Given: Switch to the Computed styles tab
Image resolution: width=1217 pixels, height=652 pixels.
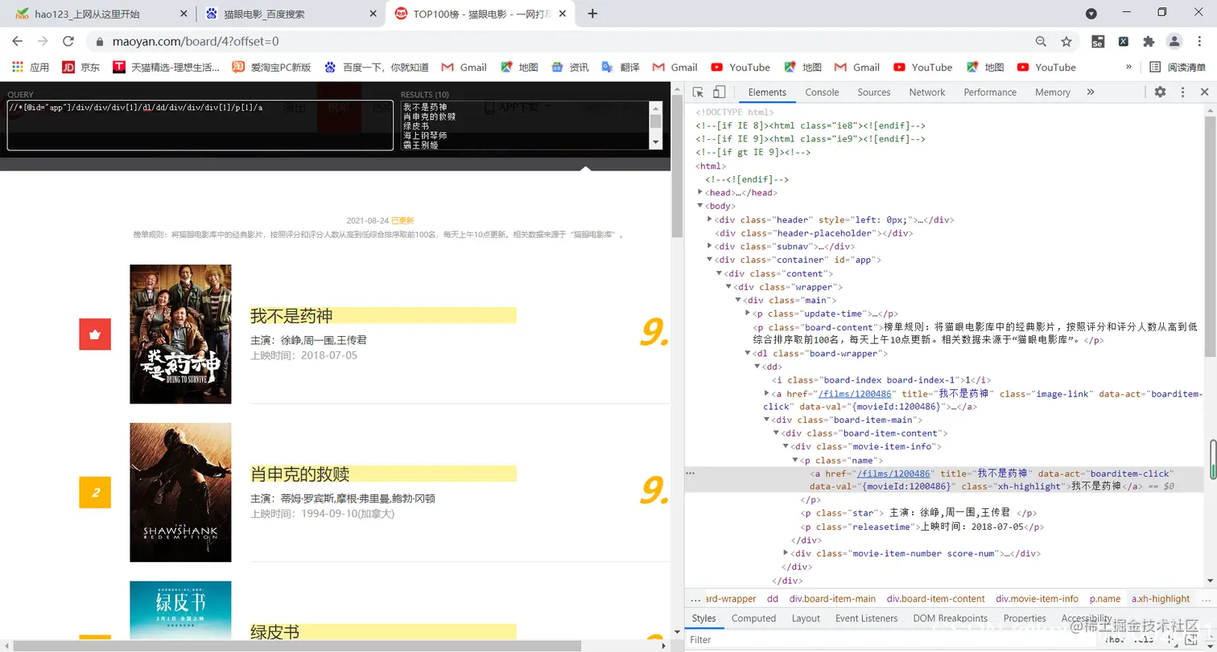Looking at the screenshot, I should coord(753,618).
